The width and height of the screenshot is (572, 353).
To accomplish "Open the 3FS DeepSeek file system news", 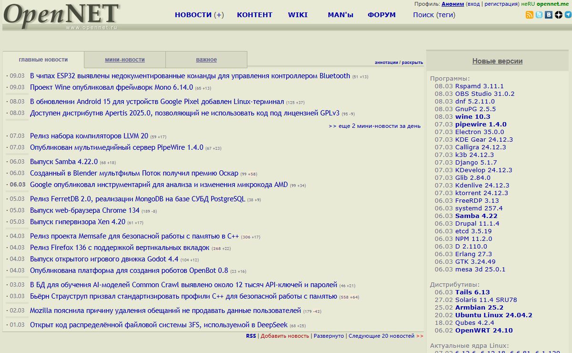I will (159, 325).
